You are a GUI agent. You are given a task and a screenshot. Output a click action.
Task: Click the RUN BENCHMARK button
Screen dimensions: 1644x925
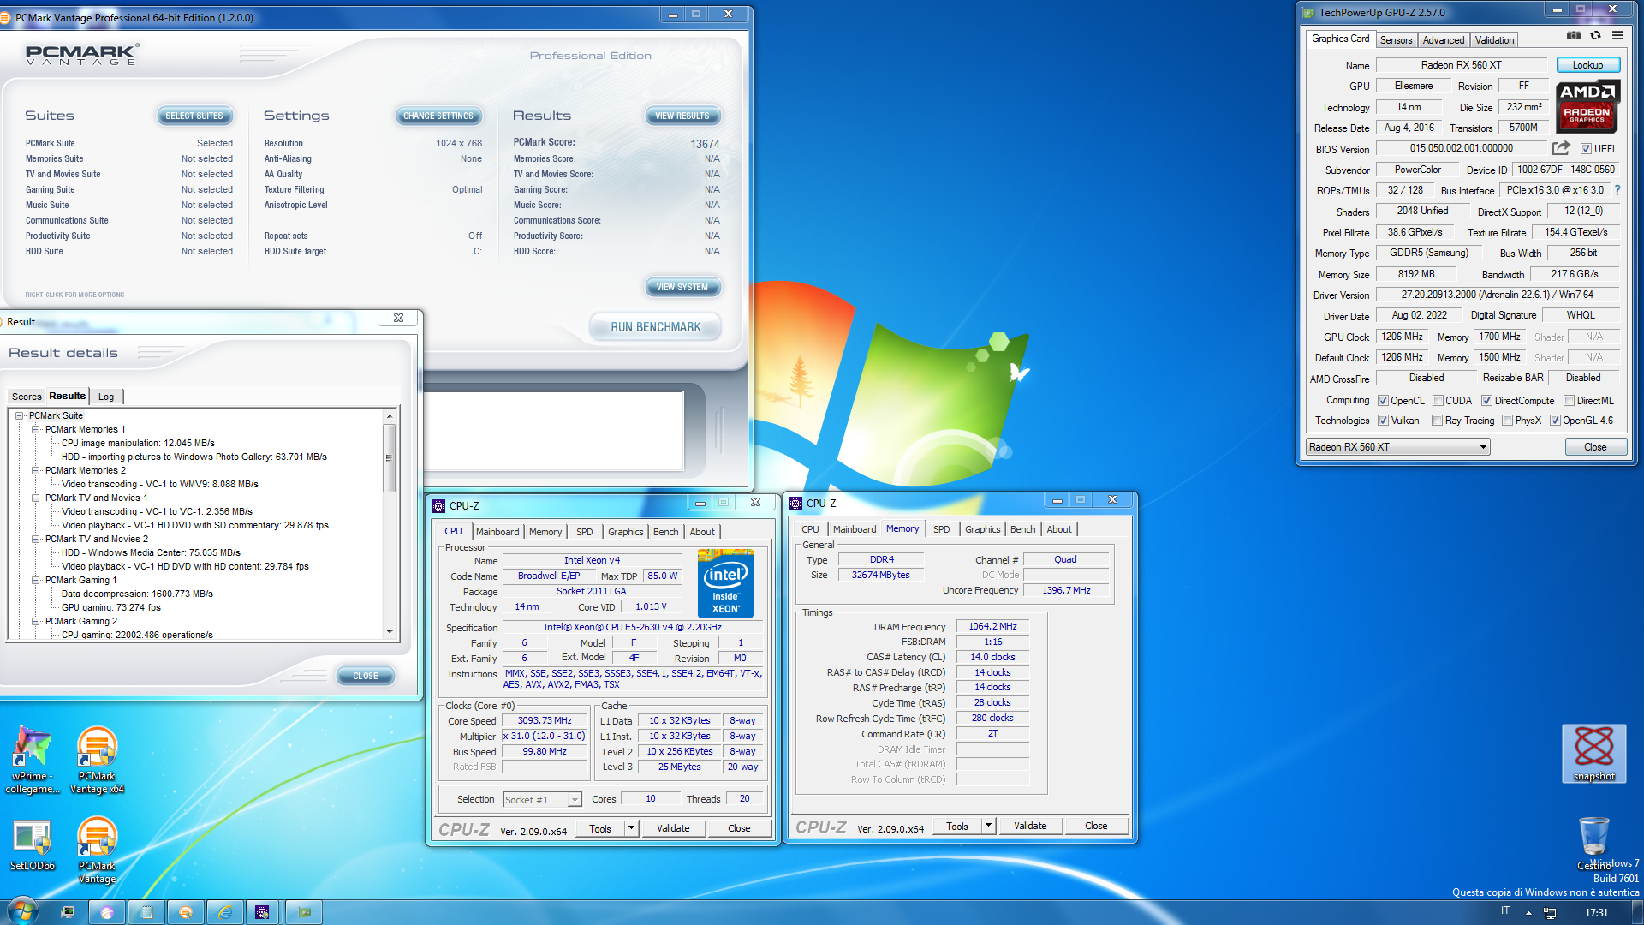[655, 327]
